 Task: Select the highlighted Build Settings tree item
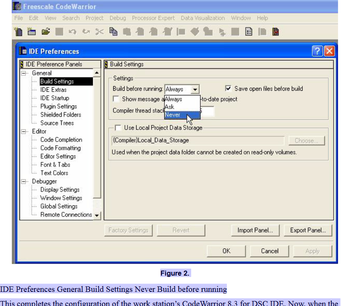(x=66, y=81)
